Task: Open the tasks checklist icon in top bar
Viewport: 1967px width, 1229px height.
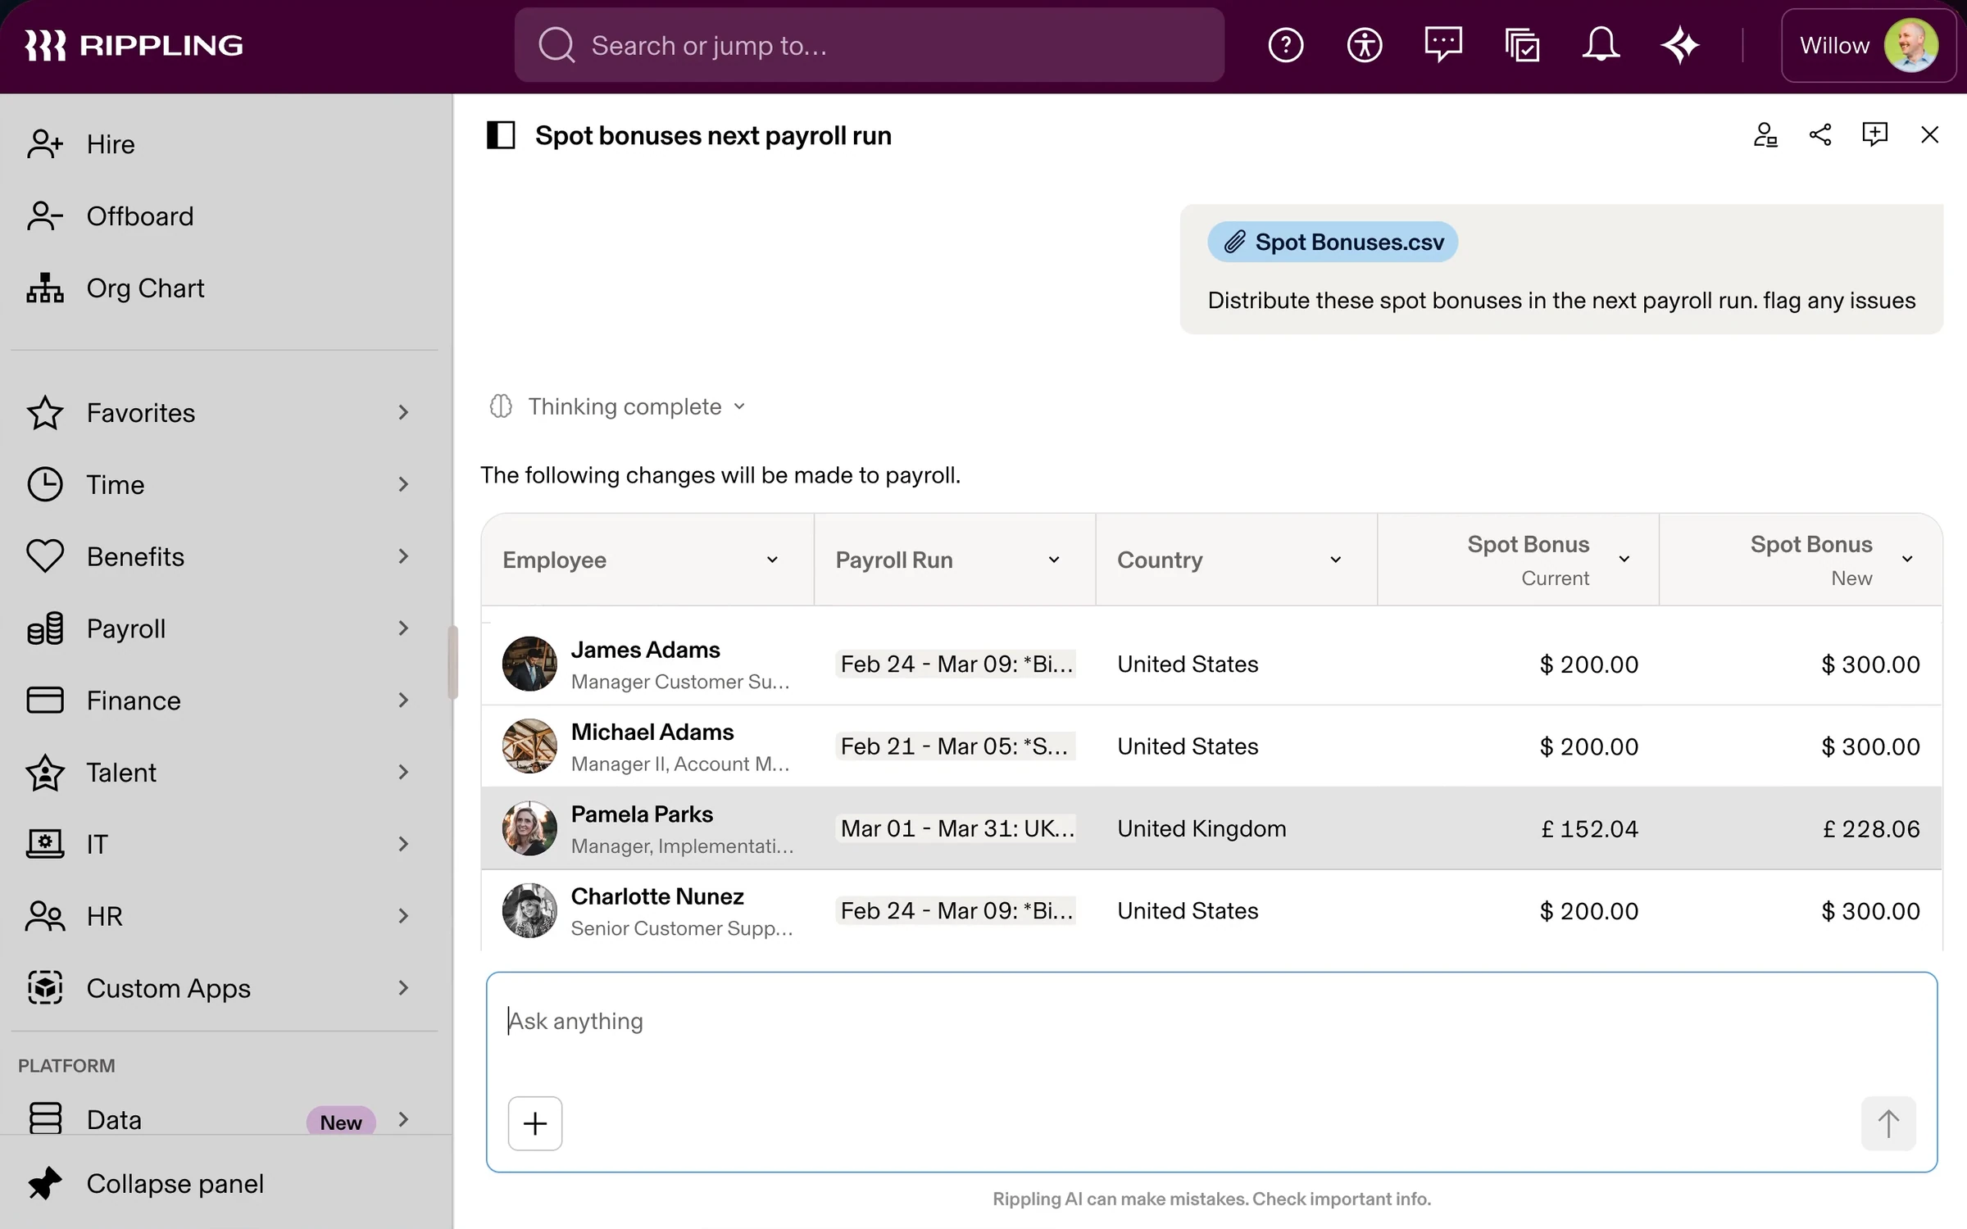Action: pyautogui.click(x=1522, y=45)
